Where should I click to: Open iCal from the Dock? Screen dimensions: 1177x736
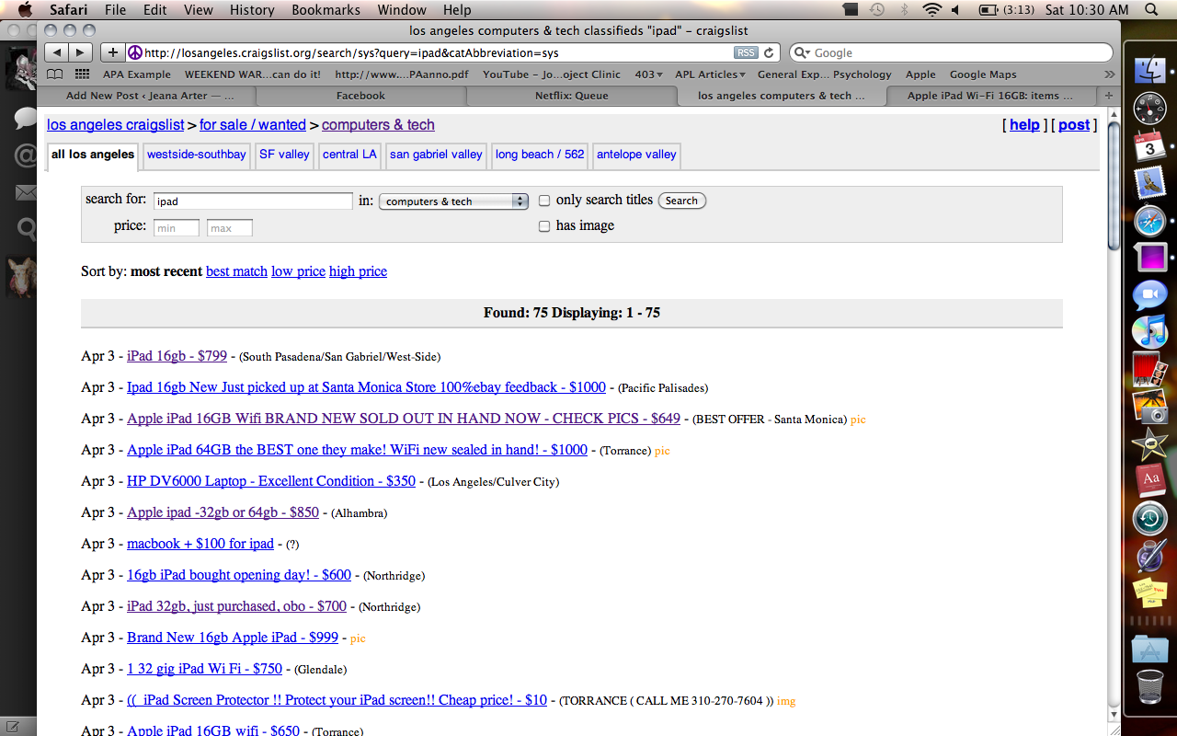(1149, 146)
